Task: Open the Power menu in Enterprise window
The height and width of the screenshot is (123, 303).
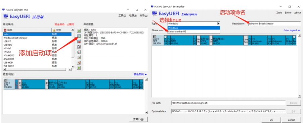Action: [288, 13]
